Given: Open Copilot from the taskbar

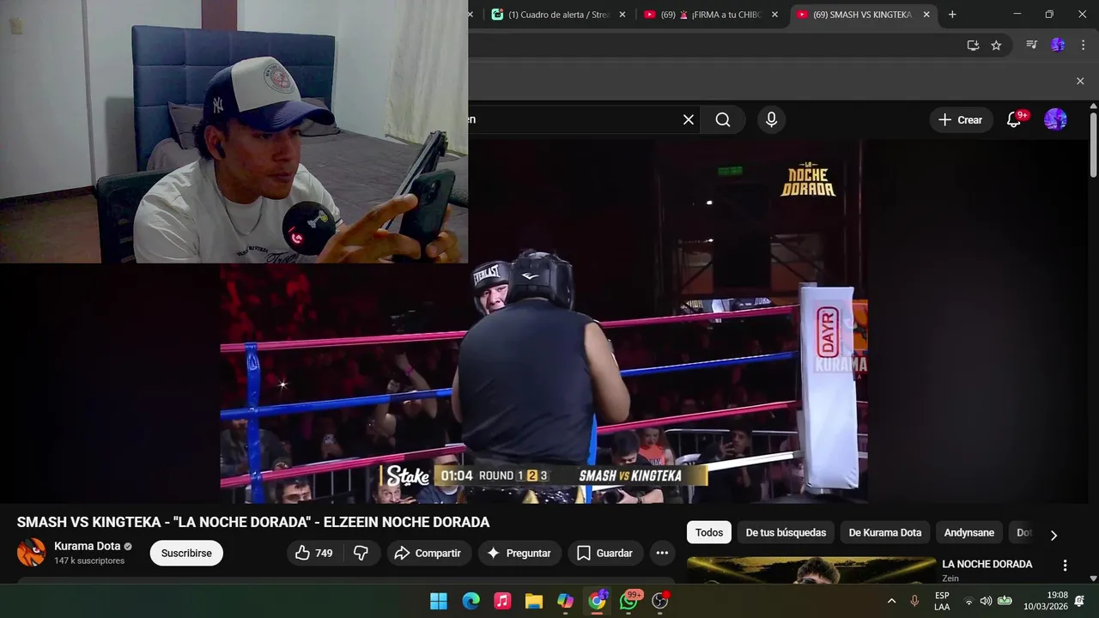Looking at the screenshot, I should pyautogui.click(x=566, y=601).
